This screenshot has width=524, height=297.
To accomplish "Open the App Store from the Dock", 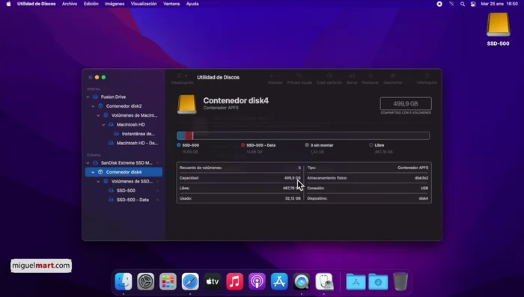I will click(x=279, y=281).
